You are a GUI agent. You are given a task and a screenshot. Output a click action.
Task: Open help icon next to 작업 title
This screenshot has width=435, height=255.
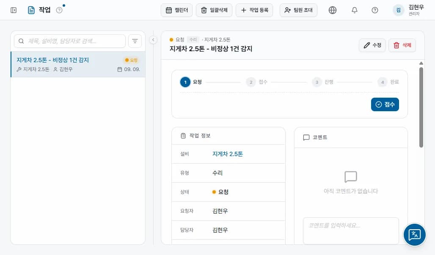(59, 10)
